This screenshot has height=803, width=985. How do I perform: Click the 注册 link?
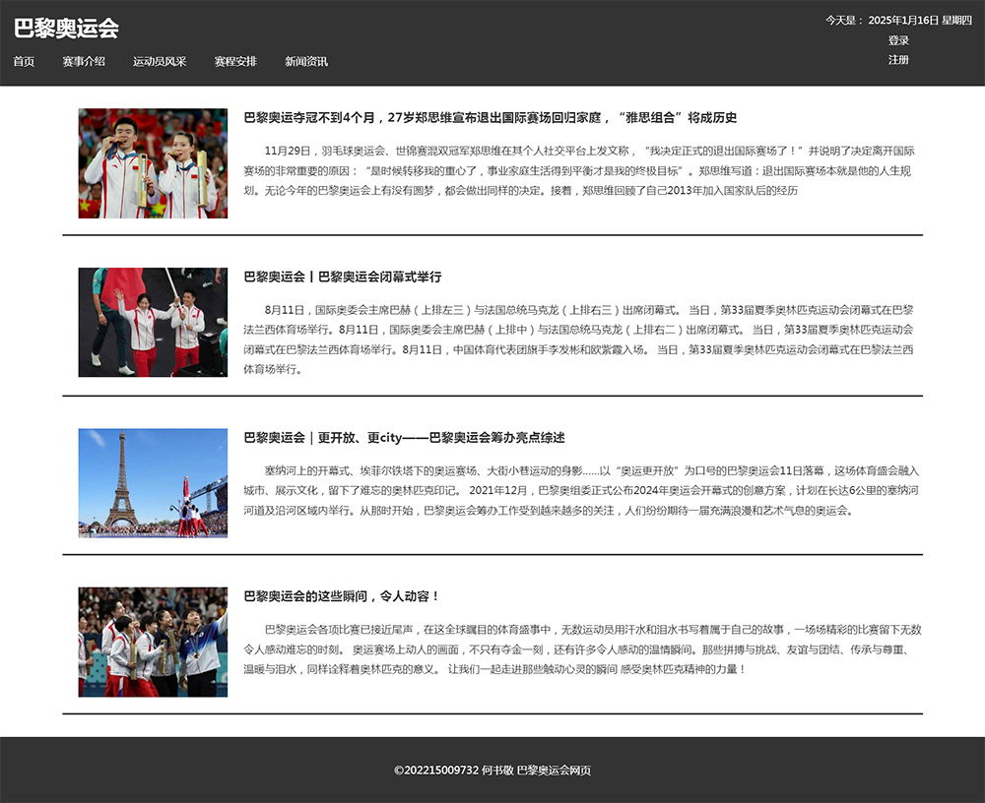898,60
